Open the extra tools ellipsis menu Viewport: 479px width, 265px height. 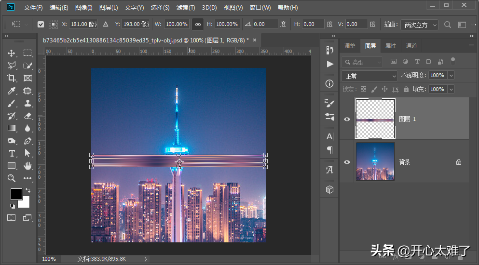pos(27,178)
